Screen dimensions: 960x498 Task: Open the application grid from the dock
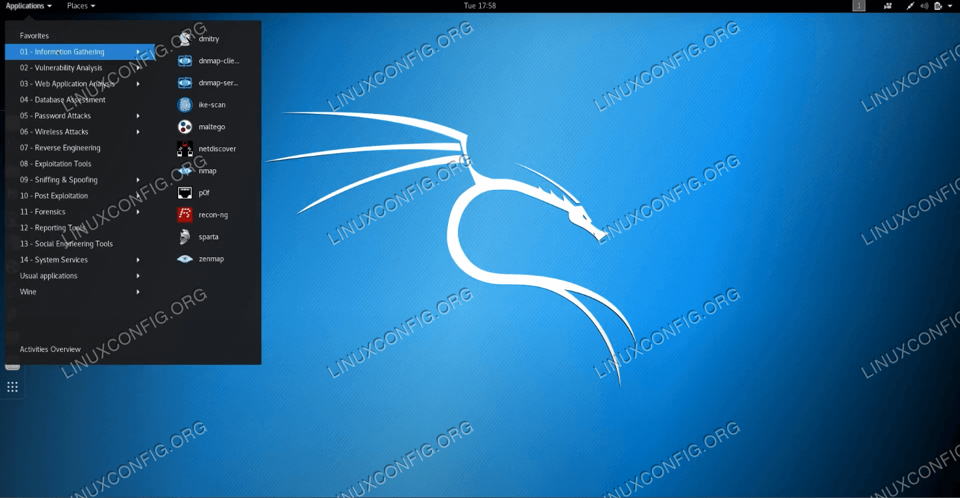(11, 387)
